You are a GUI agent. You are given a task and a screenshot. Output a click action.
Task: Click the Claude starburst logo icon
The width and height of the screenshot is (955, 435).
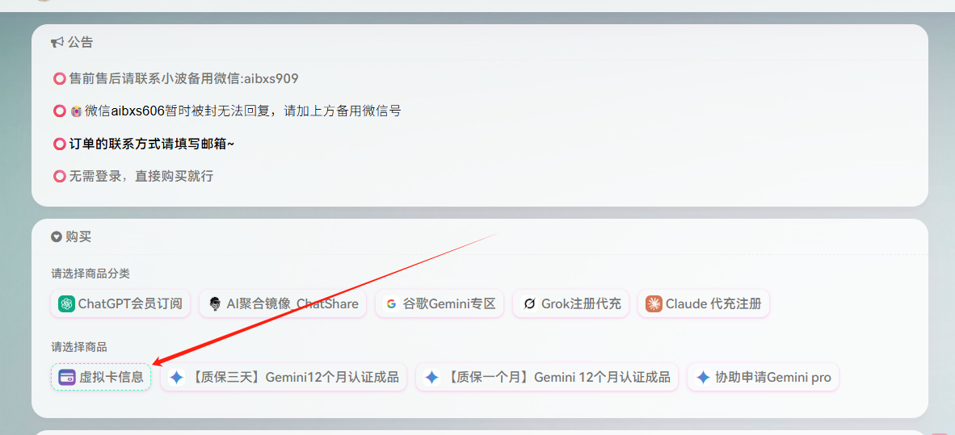tap(654, 303)
